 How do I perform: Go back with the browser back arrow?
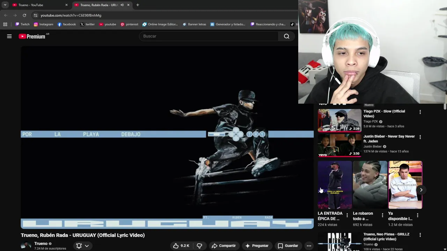[x=6, y=15]
